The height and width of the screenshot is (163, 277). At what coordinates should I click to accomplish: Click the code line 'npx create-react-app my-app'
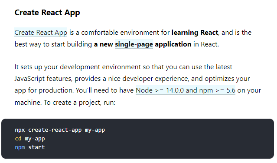tap(60, 130)
